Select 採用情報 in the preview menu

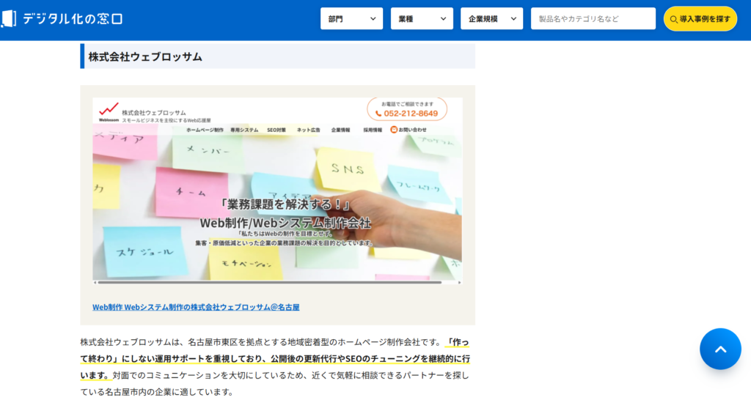click(373, 130)
